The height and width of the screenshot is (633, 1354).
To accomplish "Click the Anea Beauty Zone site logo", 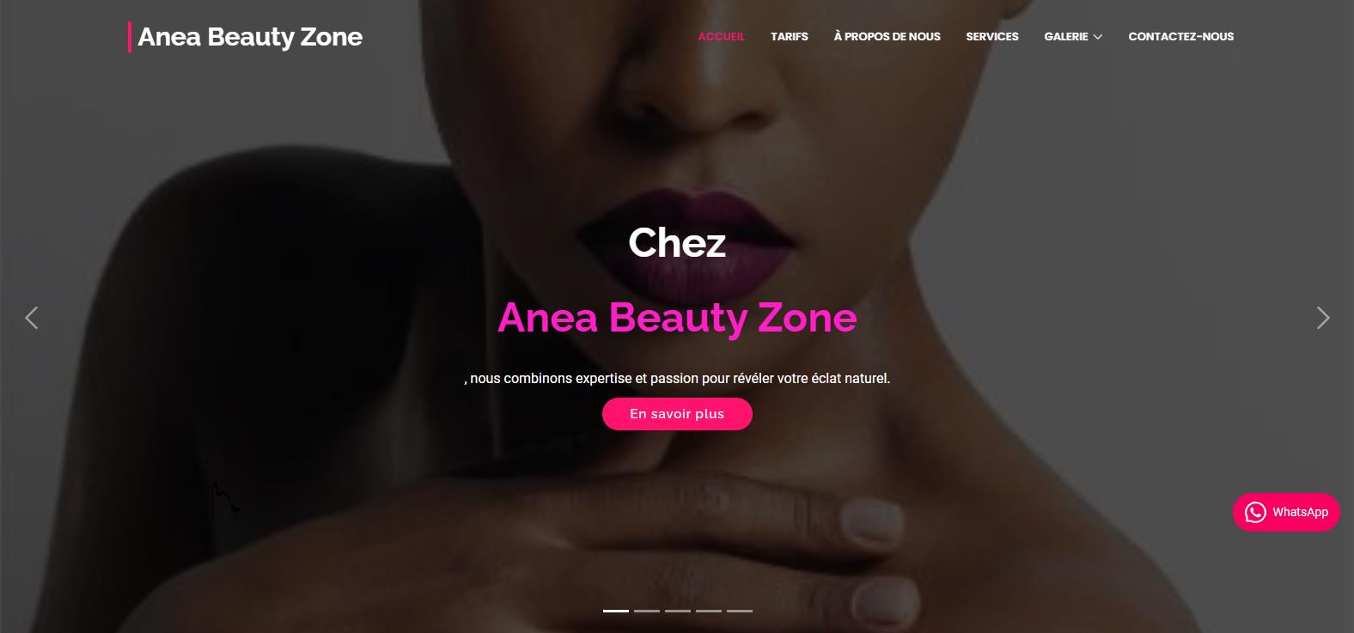I will tap(246, 37).
